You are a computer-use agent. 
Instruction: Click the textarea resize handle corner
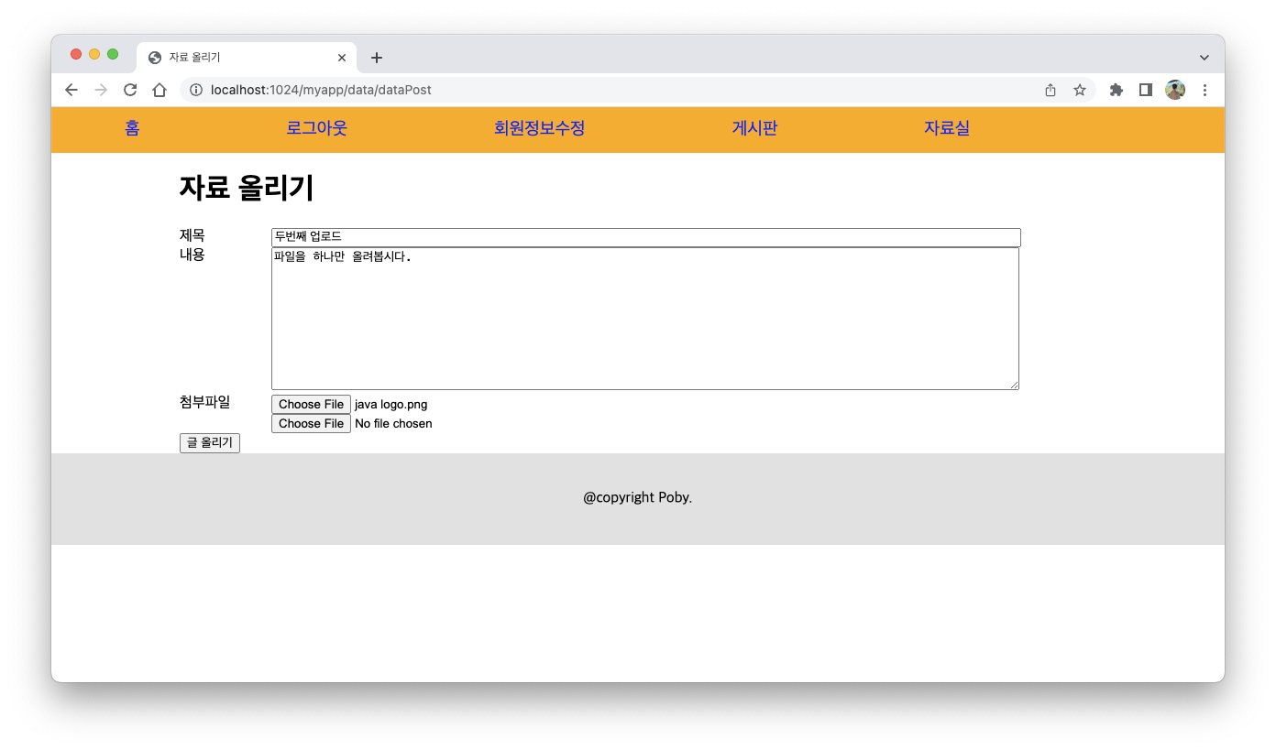(1014, 385)
